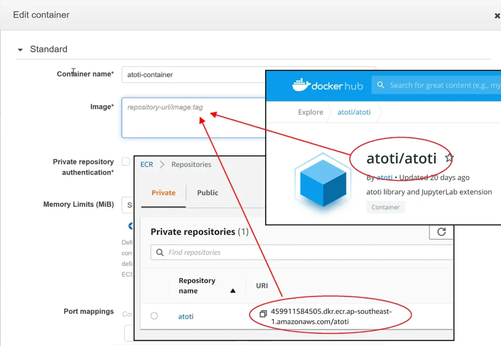Click the Docker Hub whale logo
The height and width of the screenshot is (346, 501).
pyautogui.click(x=301, y=85)
